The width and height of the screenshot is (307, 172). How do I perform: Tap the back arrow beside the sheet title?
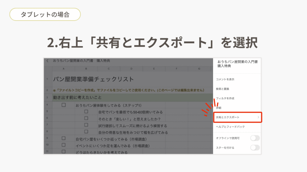(47, 61)
